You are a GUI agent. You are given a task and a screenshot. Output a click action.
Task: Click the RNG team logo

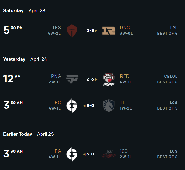(x=109, y=31)
